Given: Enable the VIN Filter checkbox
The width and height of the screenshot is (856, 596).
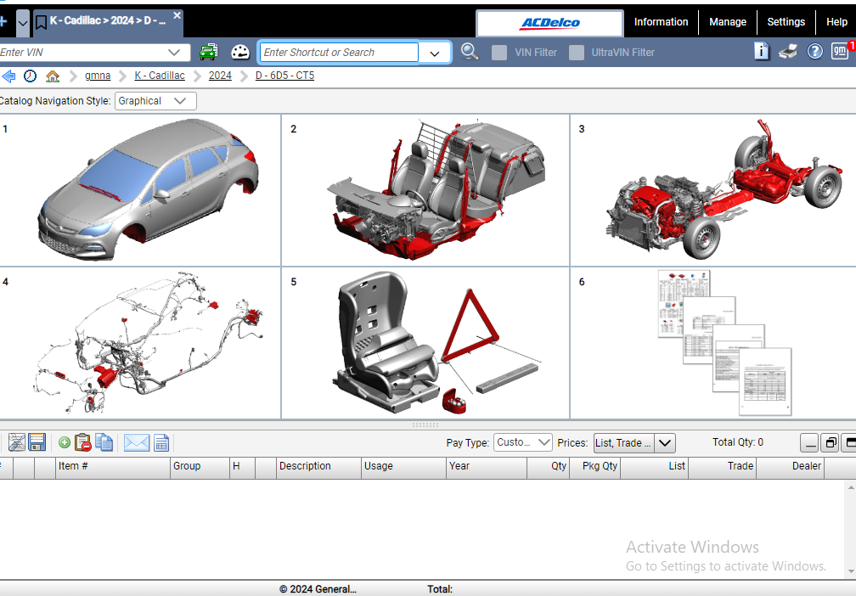Looking at the screenshot, I should point(499,53).
